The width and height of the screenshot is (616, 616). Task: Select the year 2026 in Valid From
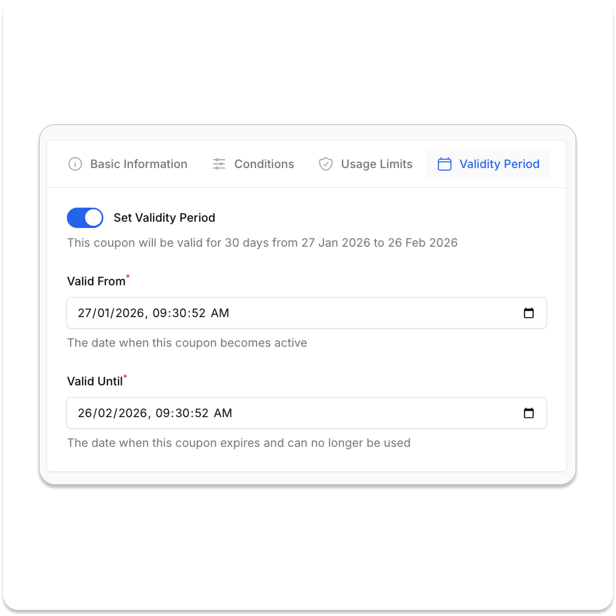(129, 313)
